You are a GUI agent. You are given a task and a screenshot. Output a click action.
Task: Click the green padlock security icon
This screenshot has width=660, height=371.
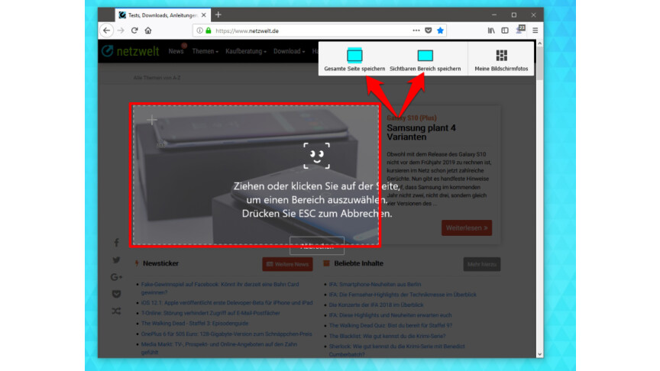[x=209, y=31]
